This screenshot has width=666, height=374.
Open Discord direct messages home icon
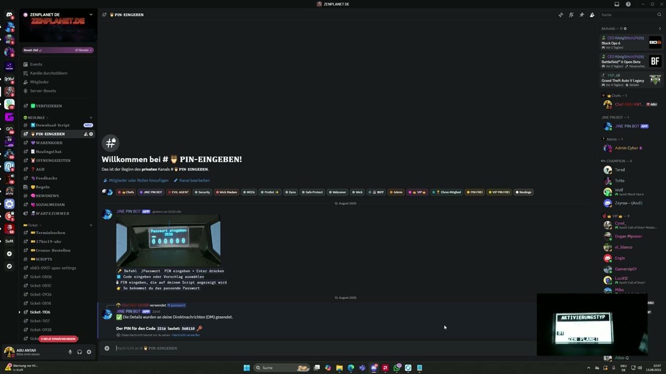(9, 15)
